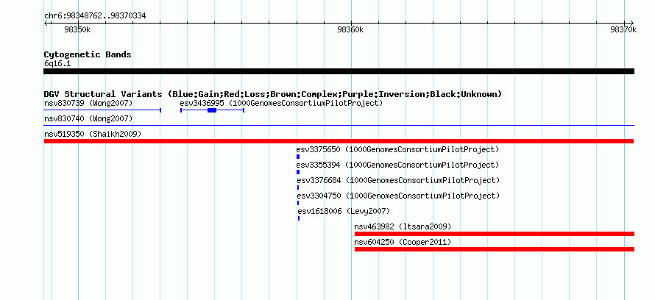The image size is (655, 300).
Task: Open the esv3304750 variant label
Action: 398,196
